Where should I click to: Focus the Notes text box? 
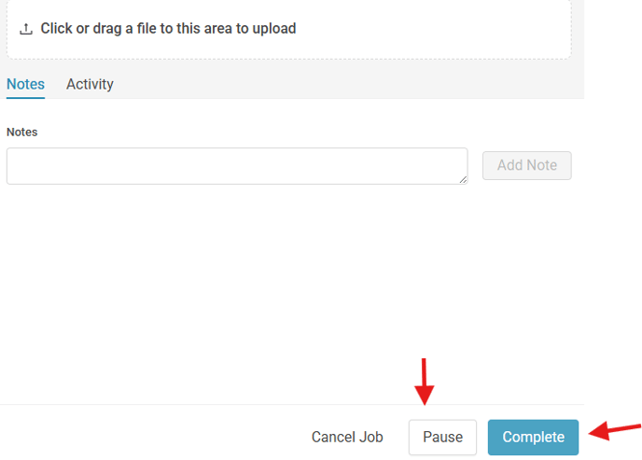[x=237, y=166]
